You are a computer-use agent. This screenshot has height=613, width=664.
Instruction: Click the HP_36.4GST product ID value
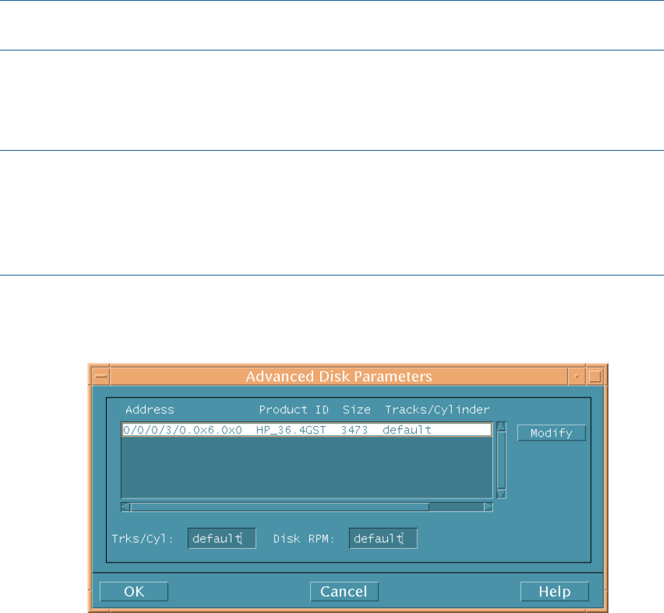tap(291, 430)
